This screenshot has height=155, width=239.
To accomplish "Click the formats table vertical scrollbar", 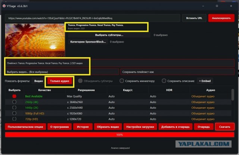I will click(x=233, y=95).
